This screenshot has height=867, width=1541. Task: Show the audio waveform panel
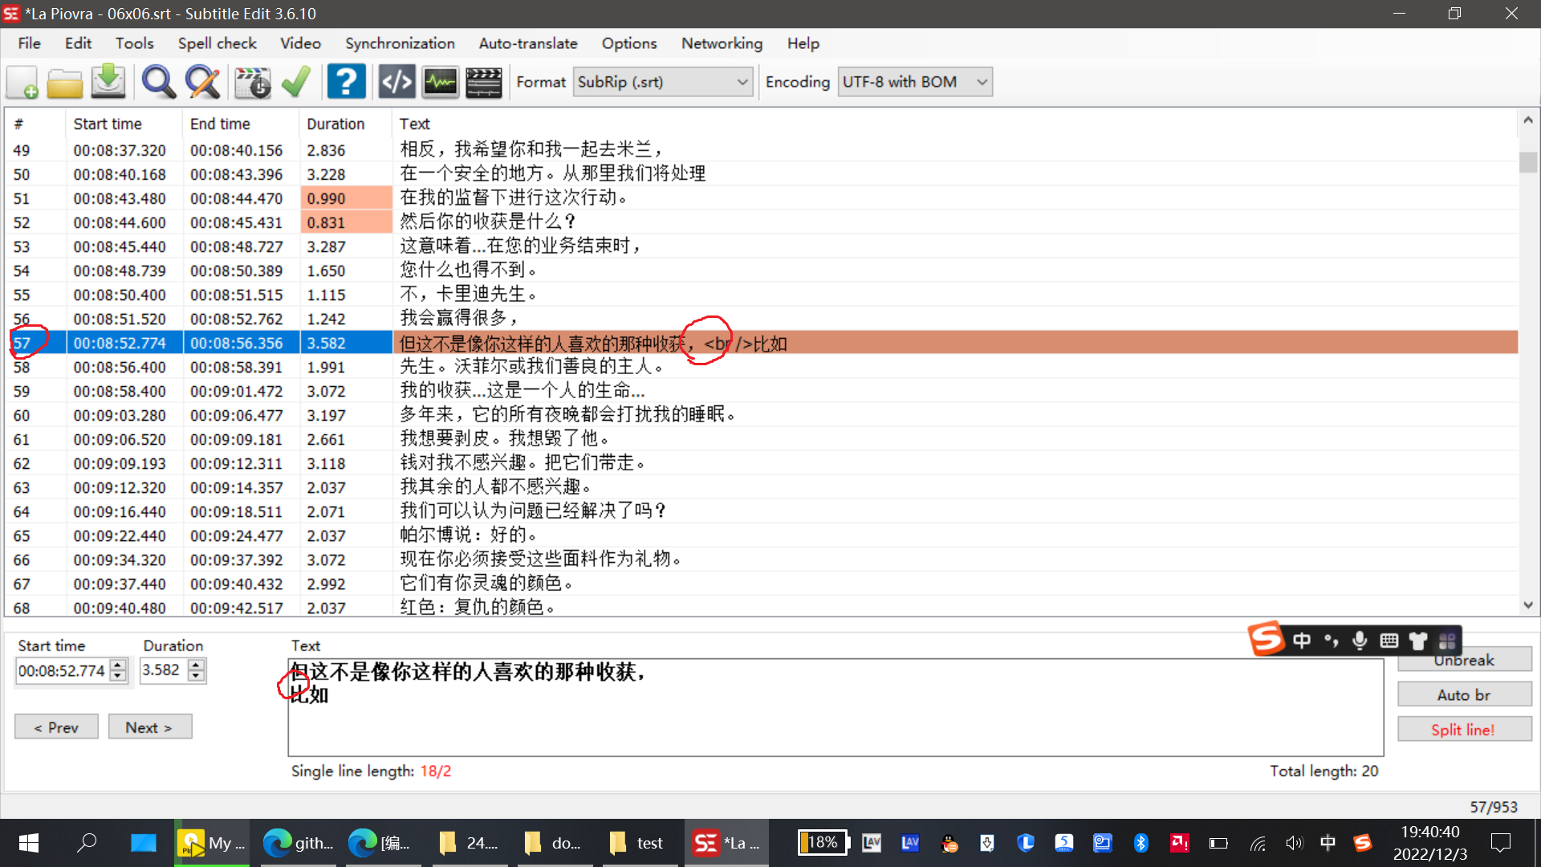pos(439,82)
